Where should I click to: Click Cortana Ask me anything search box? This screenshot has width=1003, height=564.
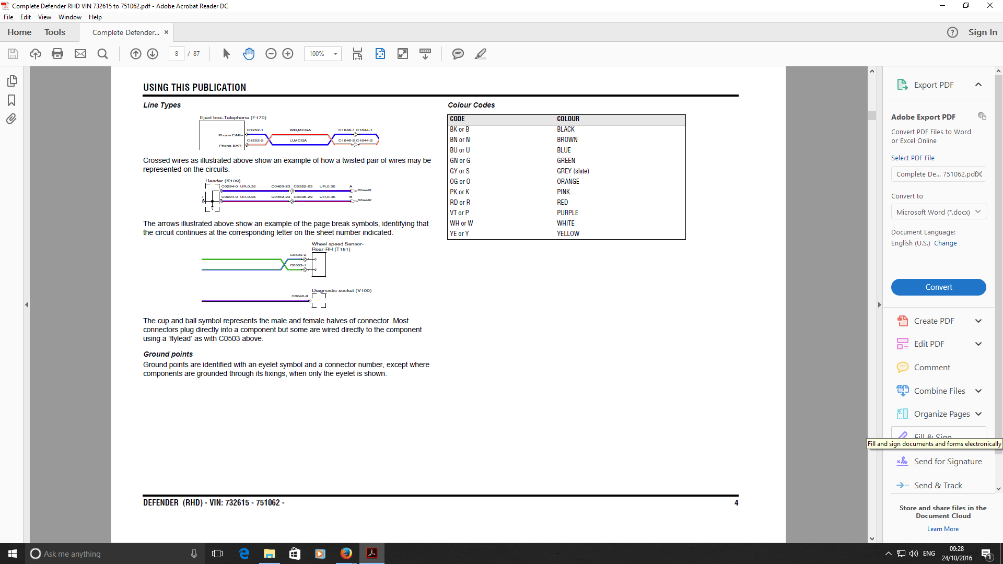click(114, 554)
